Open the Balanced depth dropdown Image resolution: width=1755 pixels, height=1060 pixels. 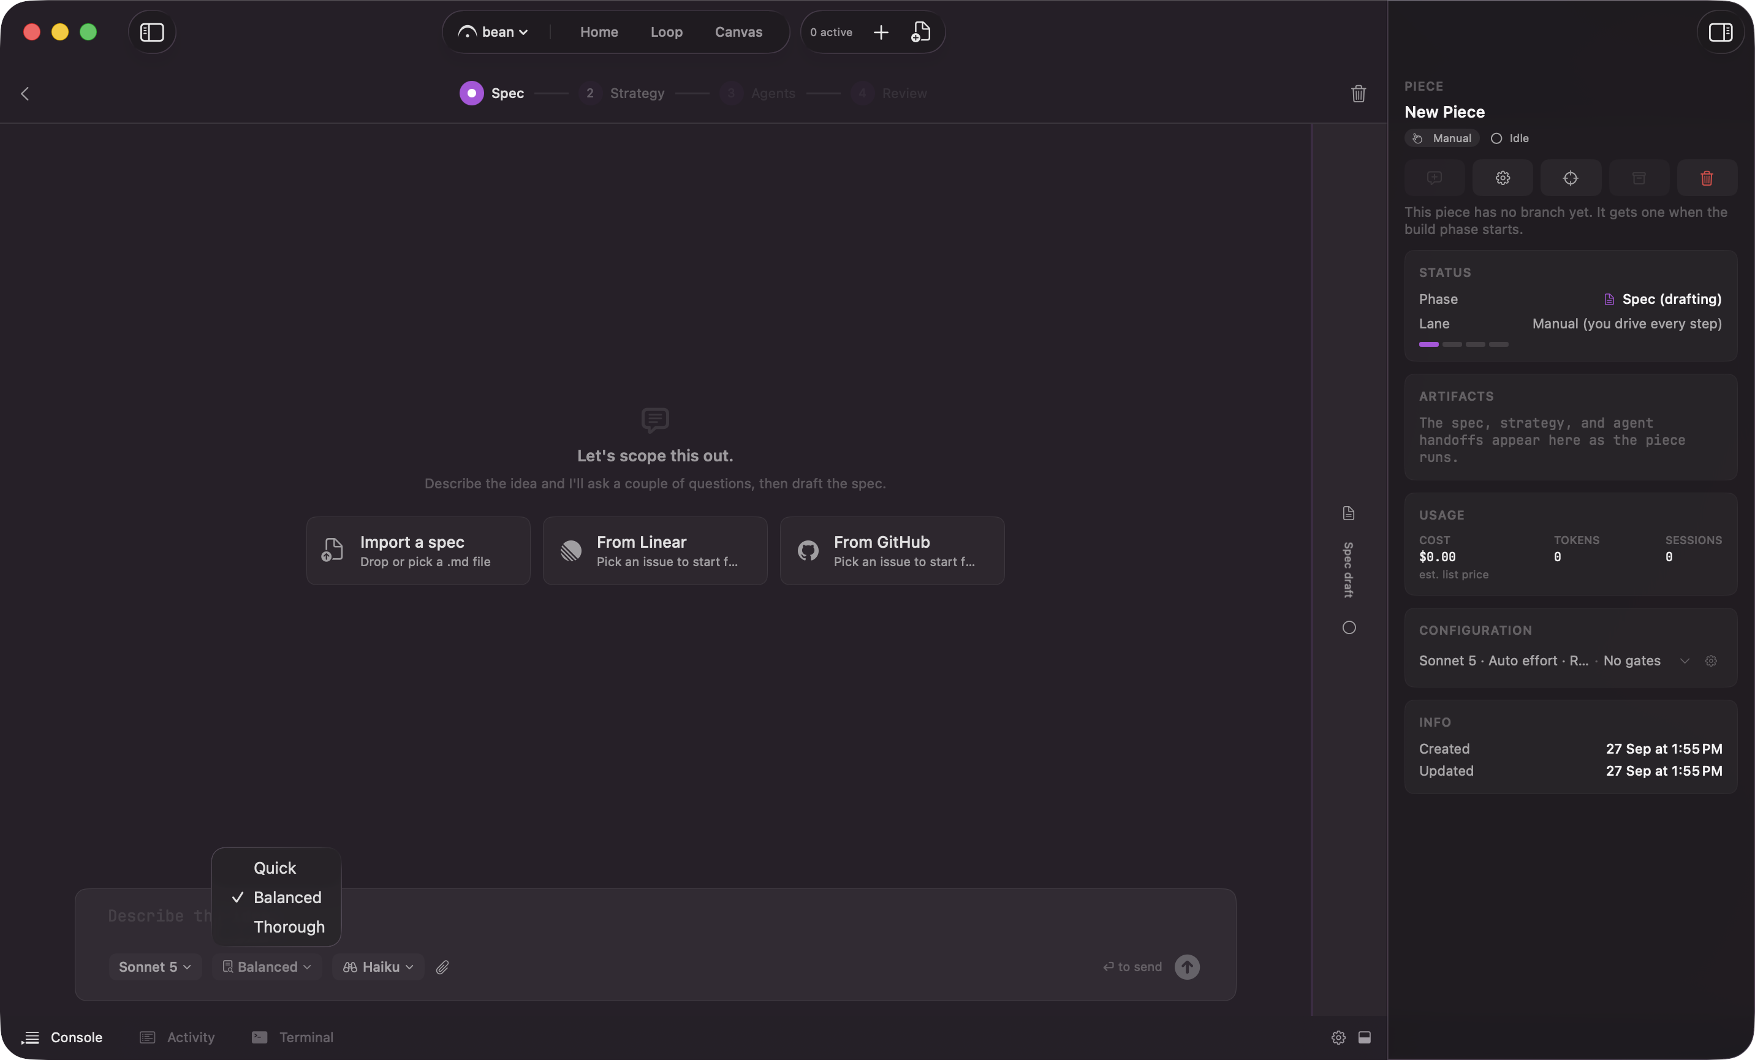point(267,967)
